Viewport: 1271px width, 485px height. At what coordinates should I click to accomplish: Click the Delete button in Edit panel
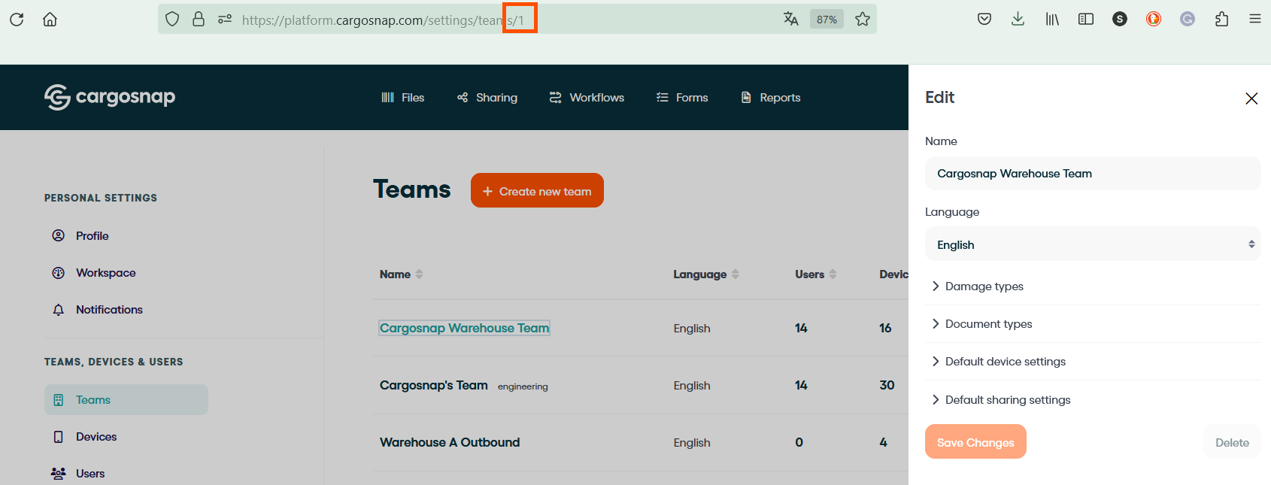1232,442
